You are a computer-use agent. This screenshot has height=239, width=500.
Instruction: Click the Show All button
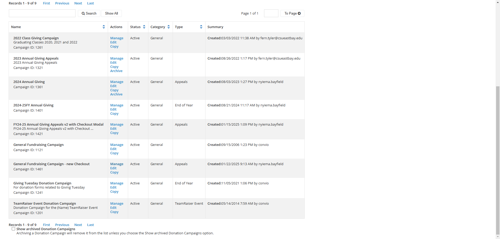coord(111,13)
